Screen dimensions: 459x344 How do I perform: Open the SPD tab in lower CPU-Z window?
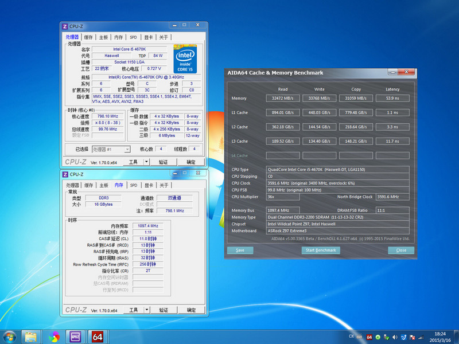pyautogui.click(x=134, y=185)
